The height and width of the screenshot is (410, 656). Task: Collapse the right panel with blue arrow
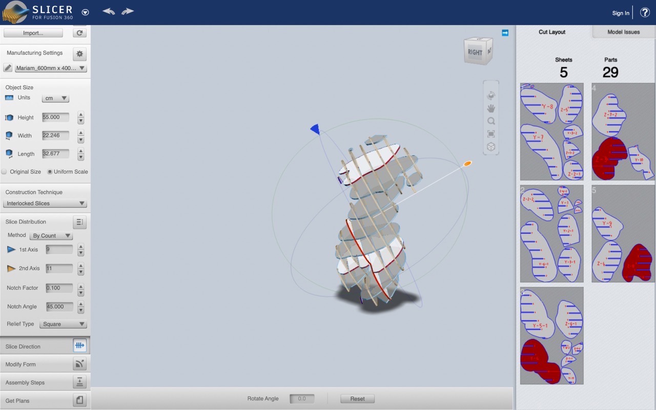[x=505, y=33]
